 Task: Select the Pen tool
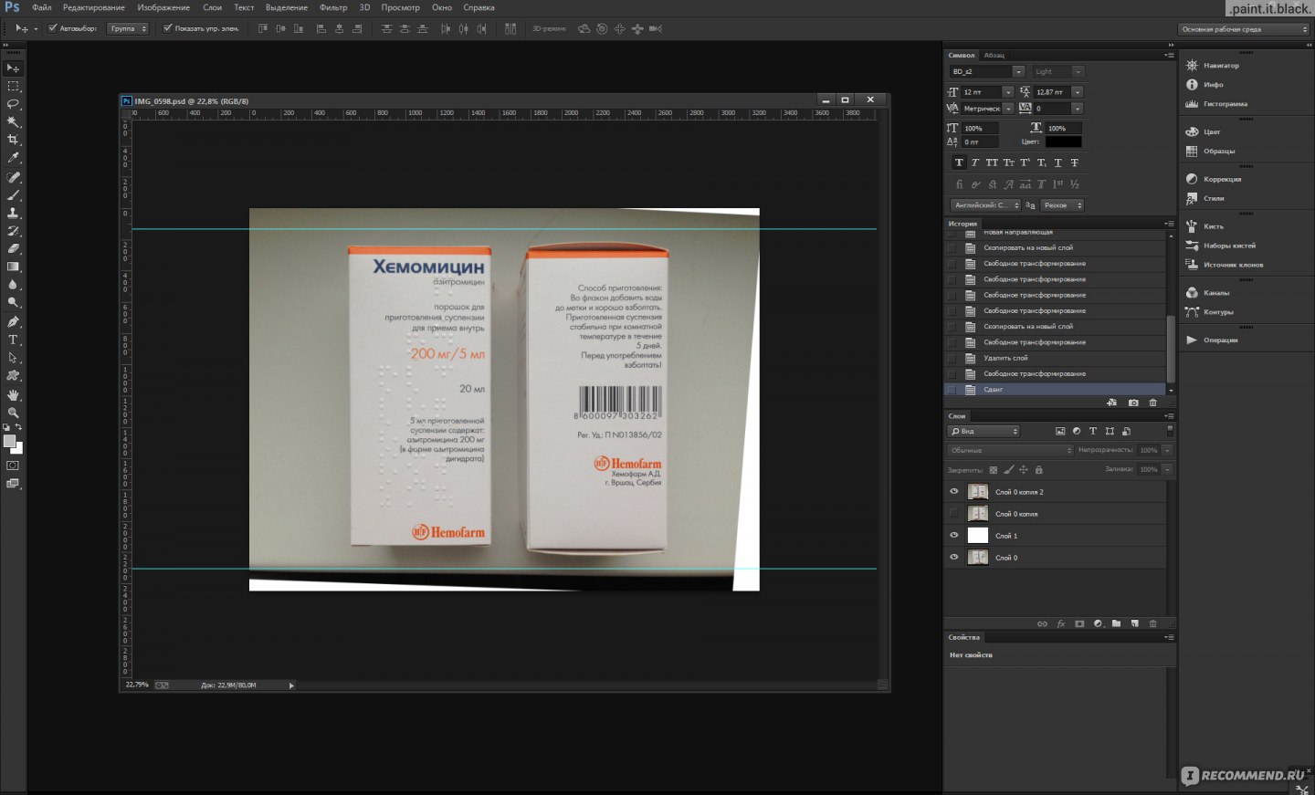(x=13, y=322)
